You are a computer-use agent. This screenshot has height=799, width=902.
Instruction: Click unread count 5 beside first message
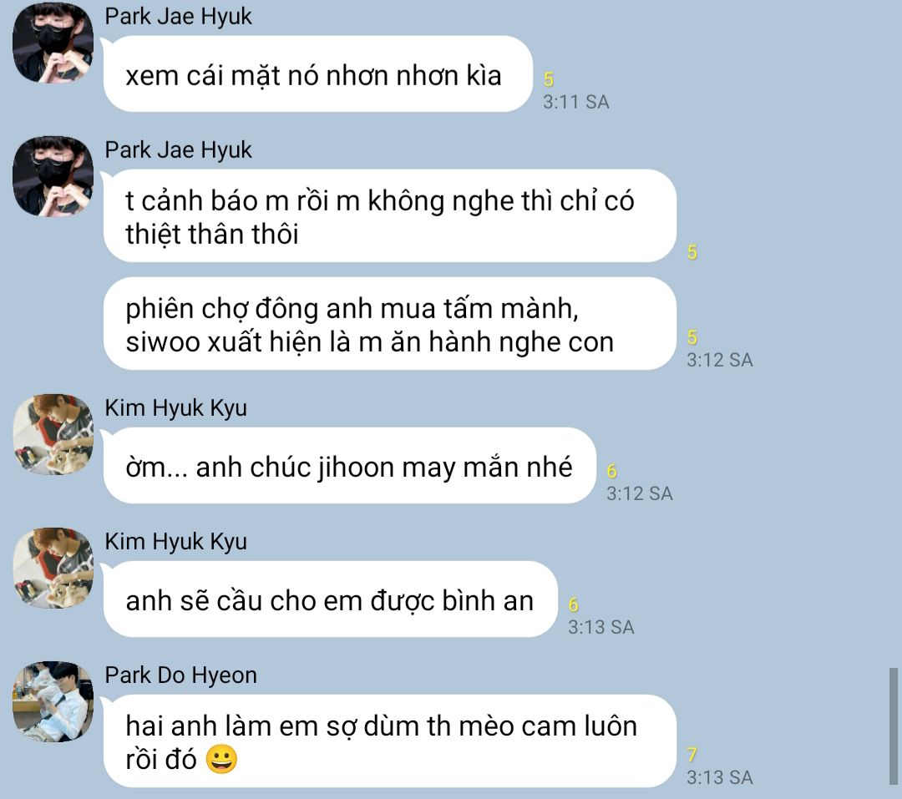[548, 79]
